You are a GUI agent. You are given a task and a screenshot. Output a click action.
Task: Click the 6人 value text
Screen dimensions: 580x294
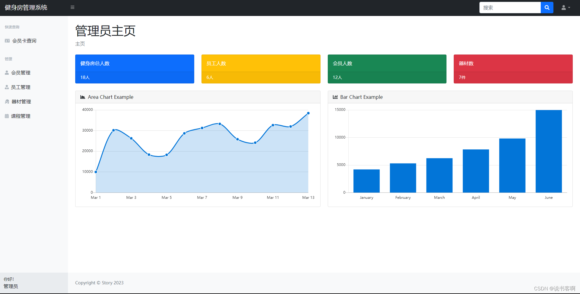[210, 77]
